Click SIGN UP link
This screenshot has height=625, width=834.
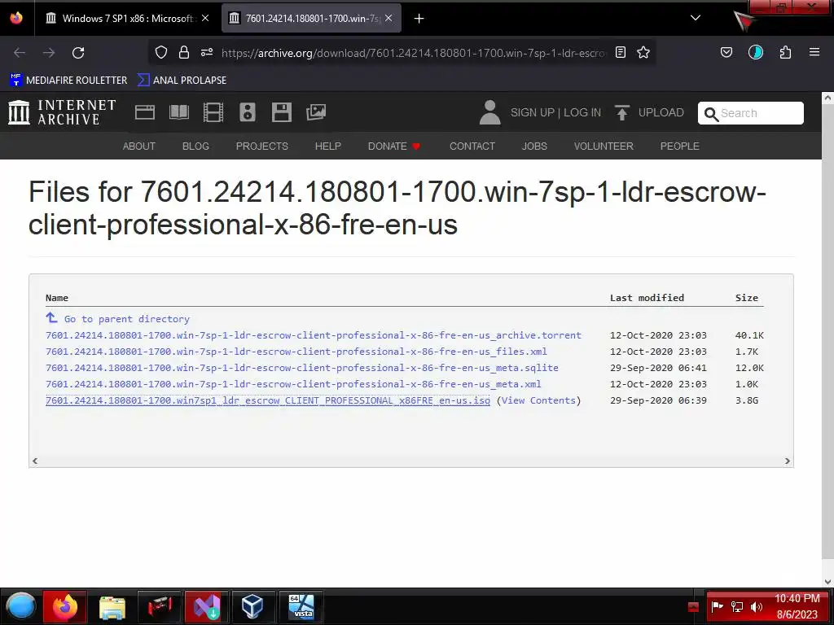tap(533, 112)
